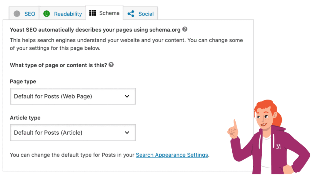Click the "Yoast SEO automatically describes" heading
Screen dimensions: 313x177
(x=95, y=30)
